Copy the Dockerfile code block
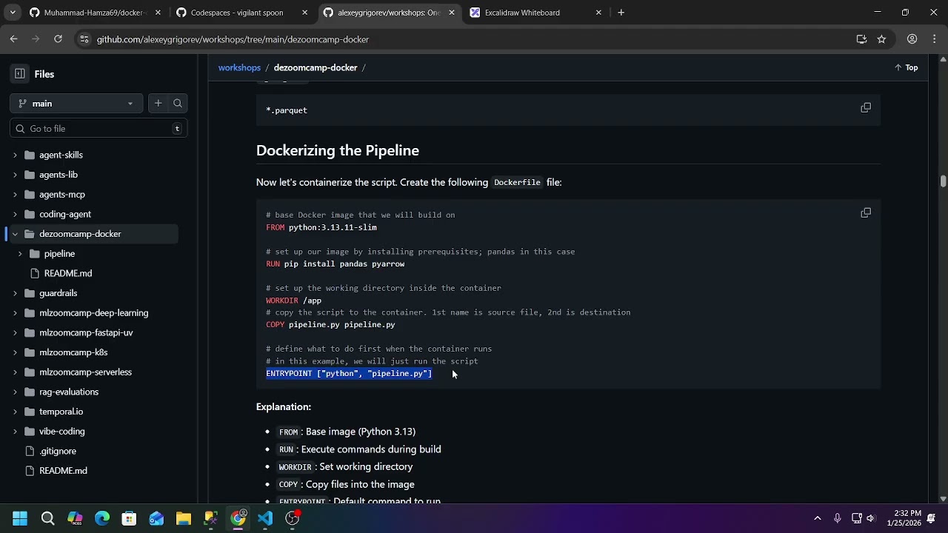The width and height of the screenshot is (948, 533). (x=866, y=213)
